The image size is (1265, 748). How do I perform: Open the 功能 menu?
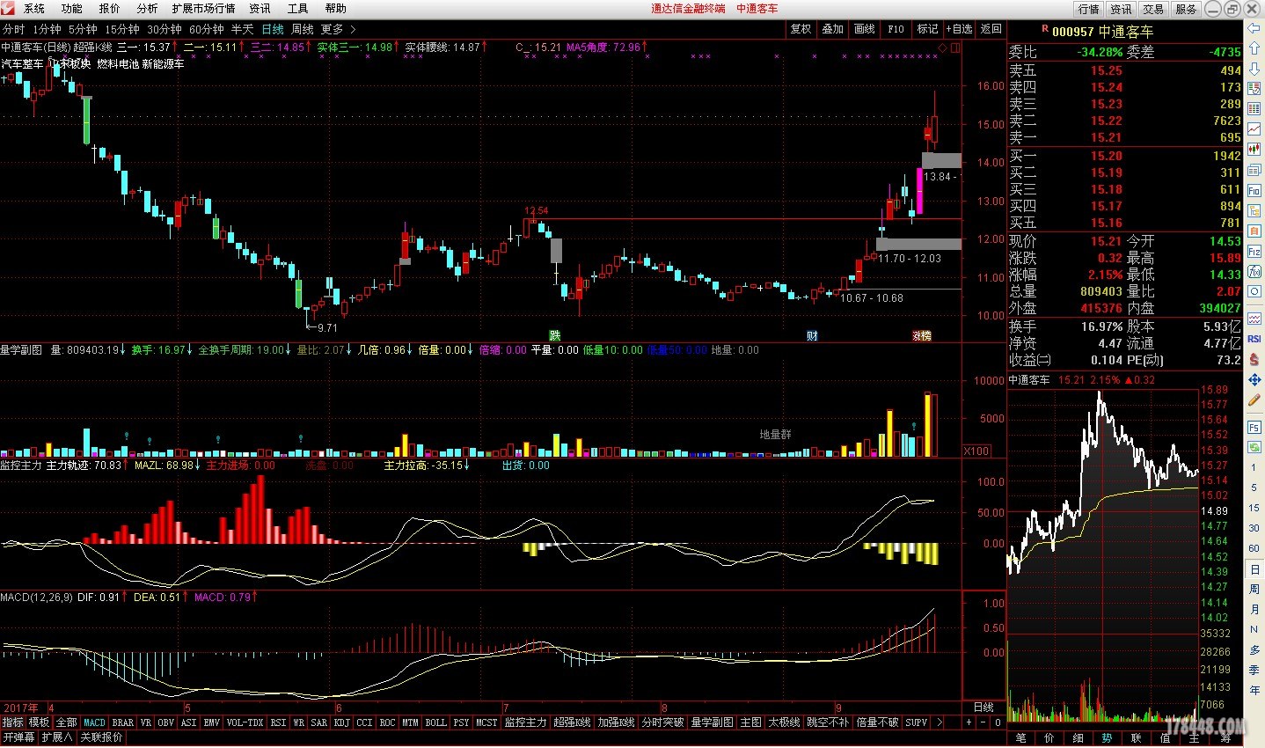[x=72, y=8]
